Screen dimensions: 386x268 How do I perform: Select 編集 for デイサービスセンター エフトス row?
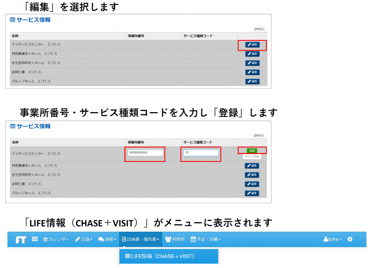click(x=252, y=45)
